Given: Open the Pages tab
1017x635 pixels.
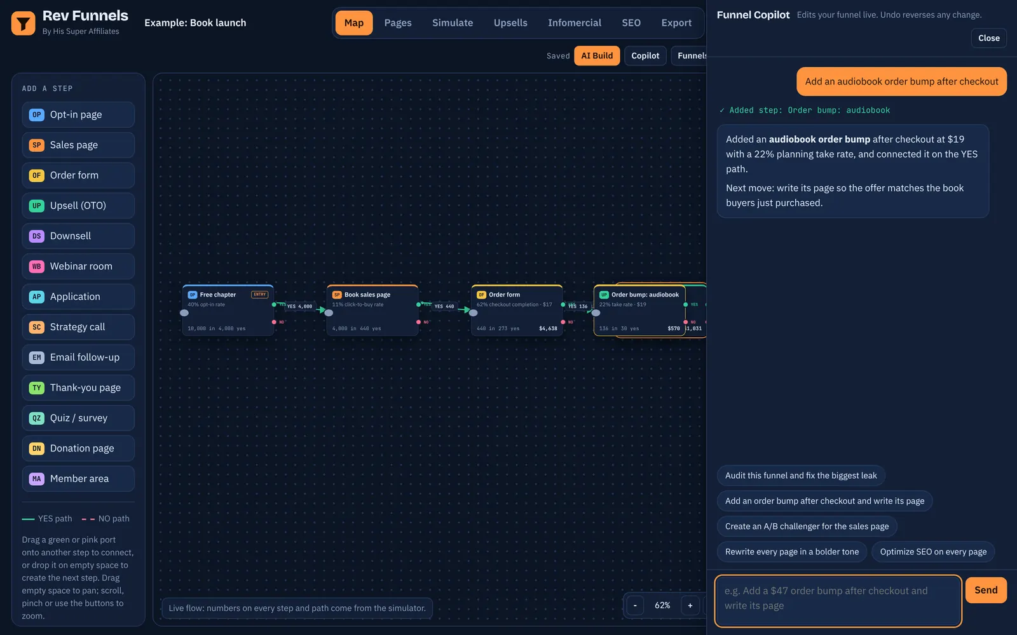Looking at the screenshot, I should [x=398, y=23].
